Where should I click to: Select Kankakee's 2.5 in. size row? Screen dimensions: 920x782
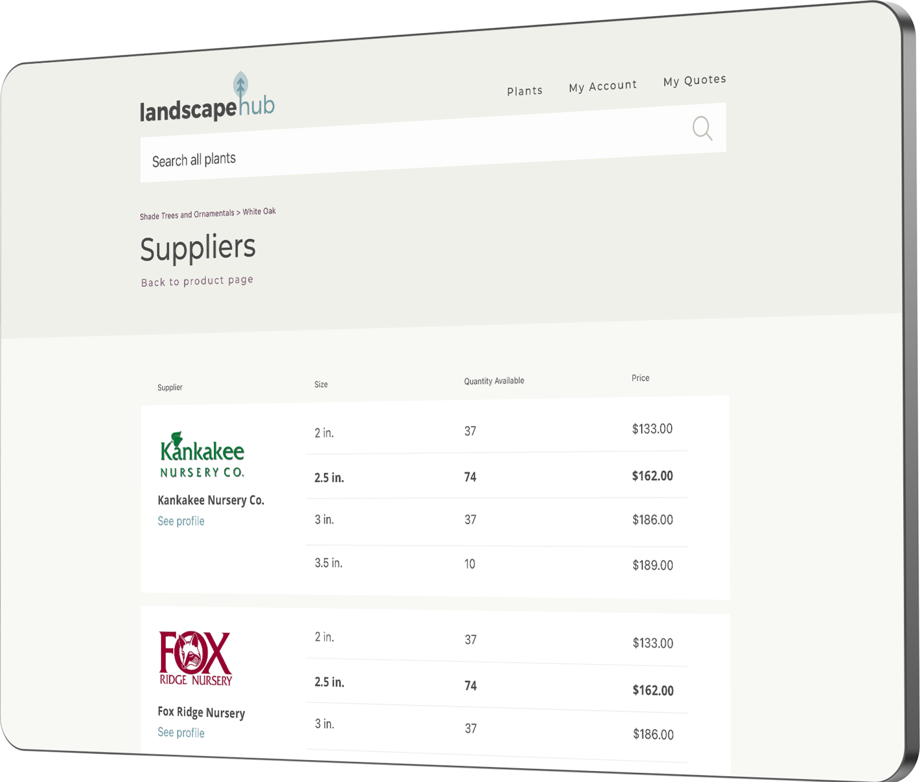coord(329,478)
